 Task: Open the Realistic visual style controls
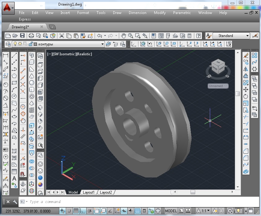tap(84, 54)
